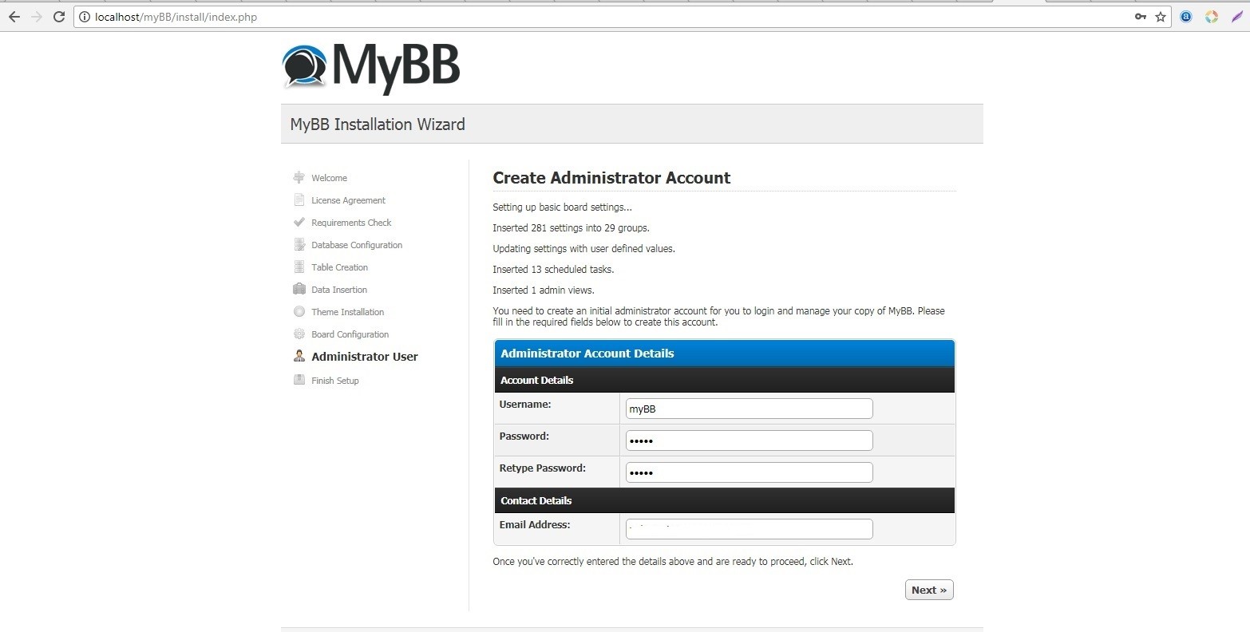Click the Database Configuration step icon
The height and width of the screenshot is (632, 1250).
point(299,244)
